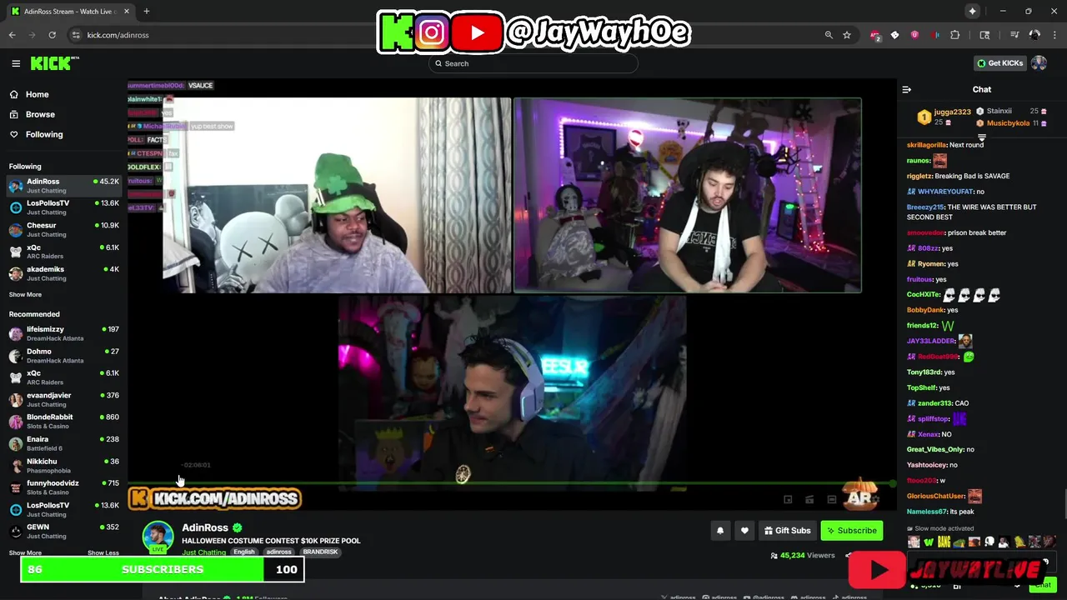Image resolution: width=1067 pixels, height=600 pixels.
Task: Open AdinRoss live avatar
Action: [158, 537]
